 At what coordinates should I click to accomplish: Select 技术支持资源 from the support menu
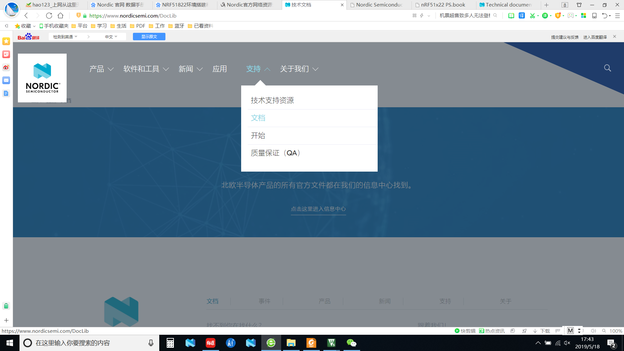point(272,100)
